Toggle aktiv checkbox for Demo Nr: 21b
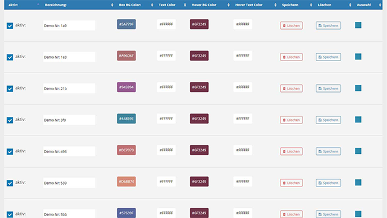 click(x=10, y=88)
